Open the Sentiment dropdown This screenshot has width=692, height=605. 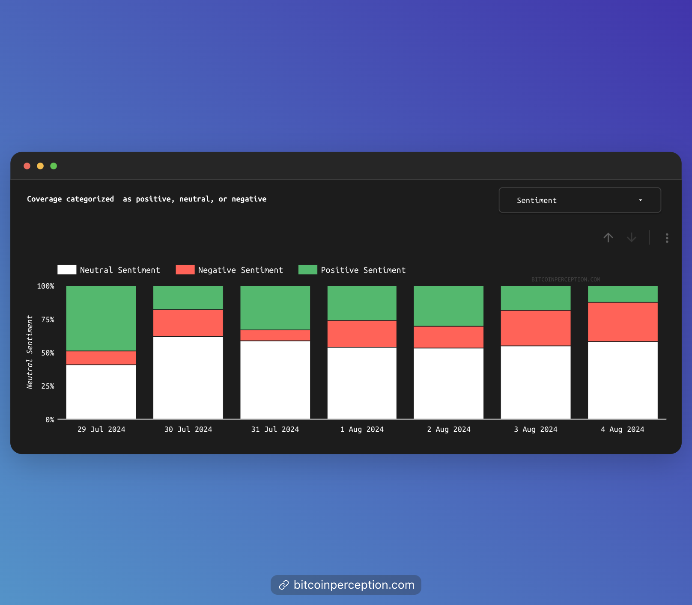tap(579, 200)
